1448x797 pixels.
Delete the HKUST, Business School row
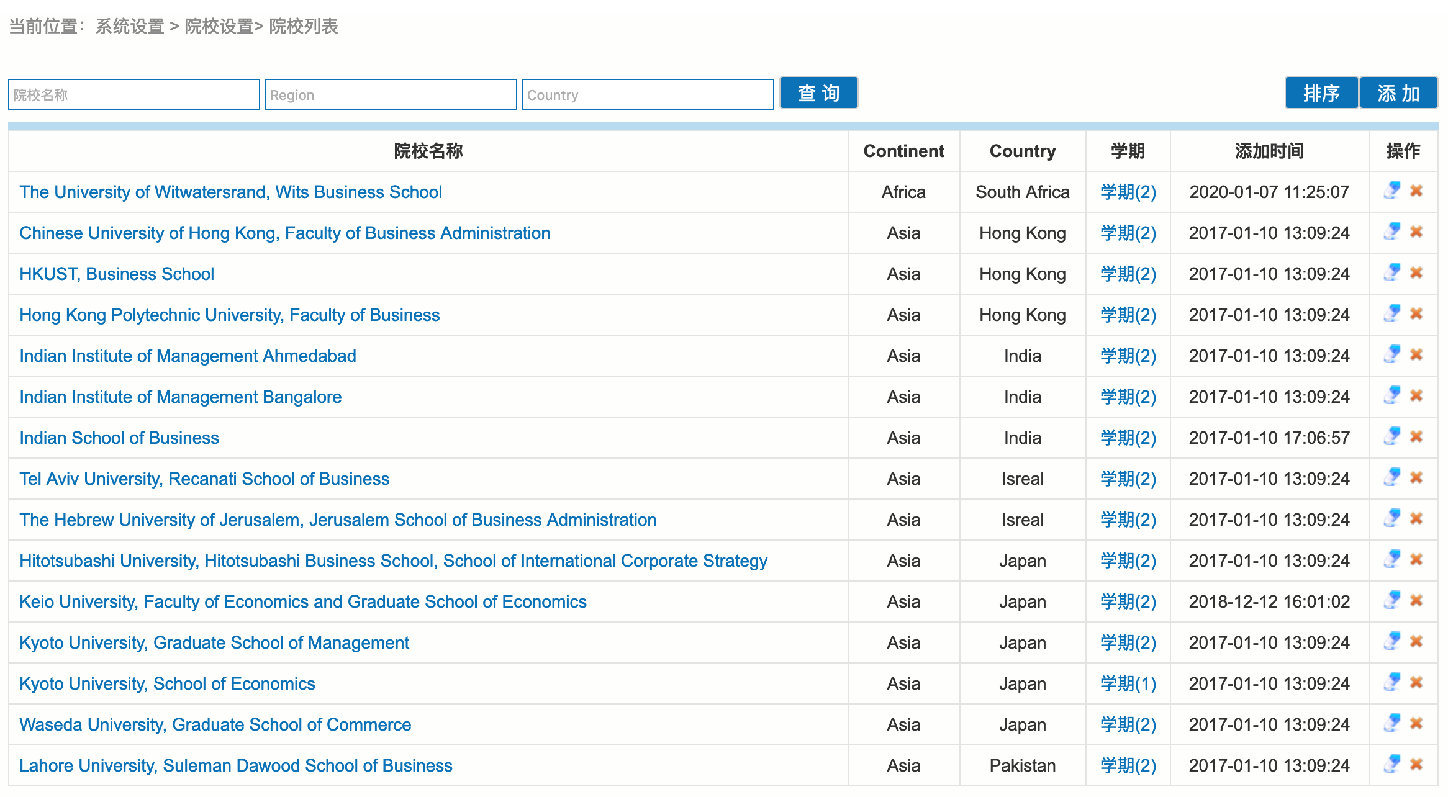(x=1416, y=272)
